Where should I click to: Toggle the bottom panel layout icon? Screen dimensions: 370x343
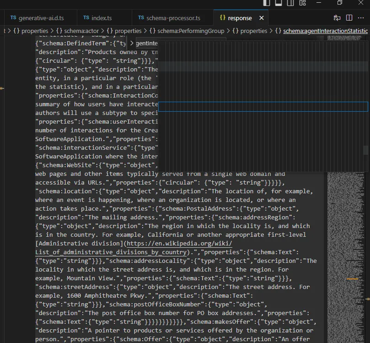tap(279, 3)
